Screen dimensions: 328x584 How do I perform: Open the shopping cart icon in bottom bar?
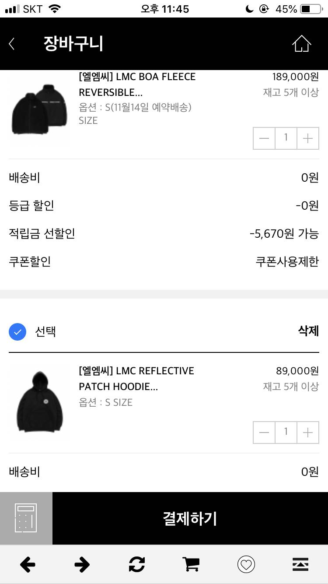191,565
